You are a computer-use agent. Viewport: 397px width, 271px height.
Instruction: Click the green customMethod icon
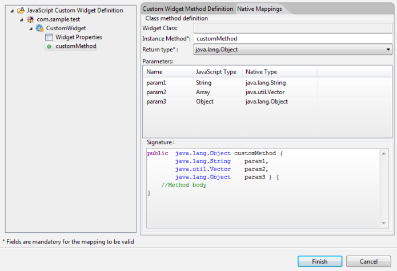click(x=49, y=46)
